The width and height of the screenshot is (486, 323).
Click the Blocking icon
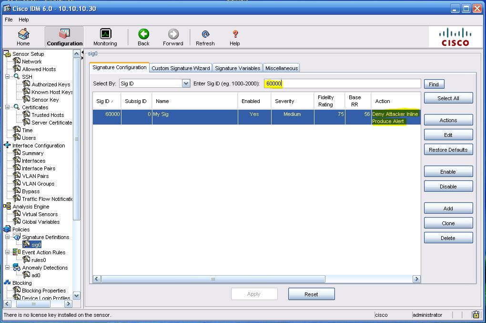pos(7,282)
